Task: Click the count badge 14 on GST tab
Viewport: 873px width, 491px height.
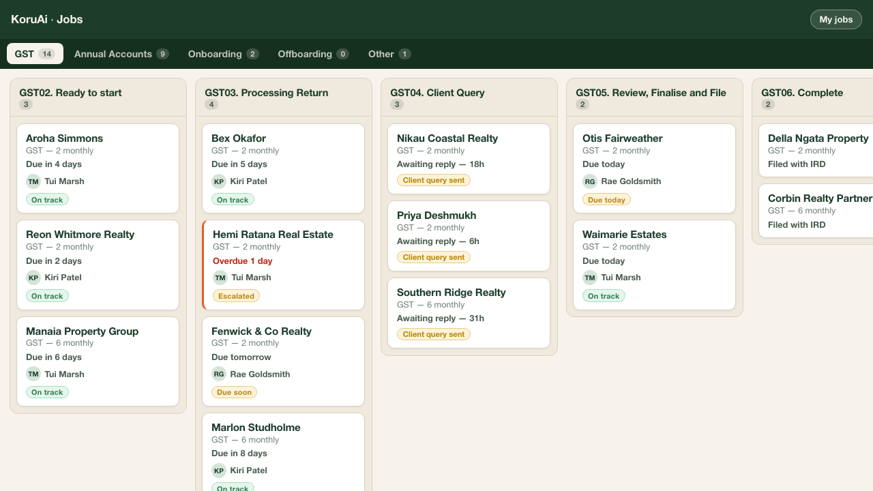Action: click(x=46, y=54)
